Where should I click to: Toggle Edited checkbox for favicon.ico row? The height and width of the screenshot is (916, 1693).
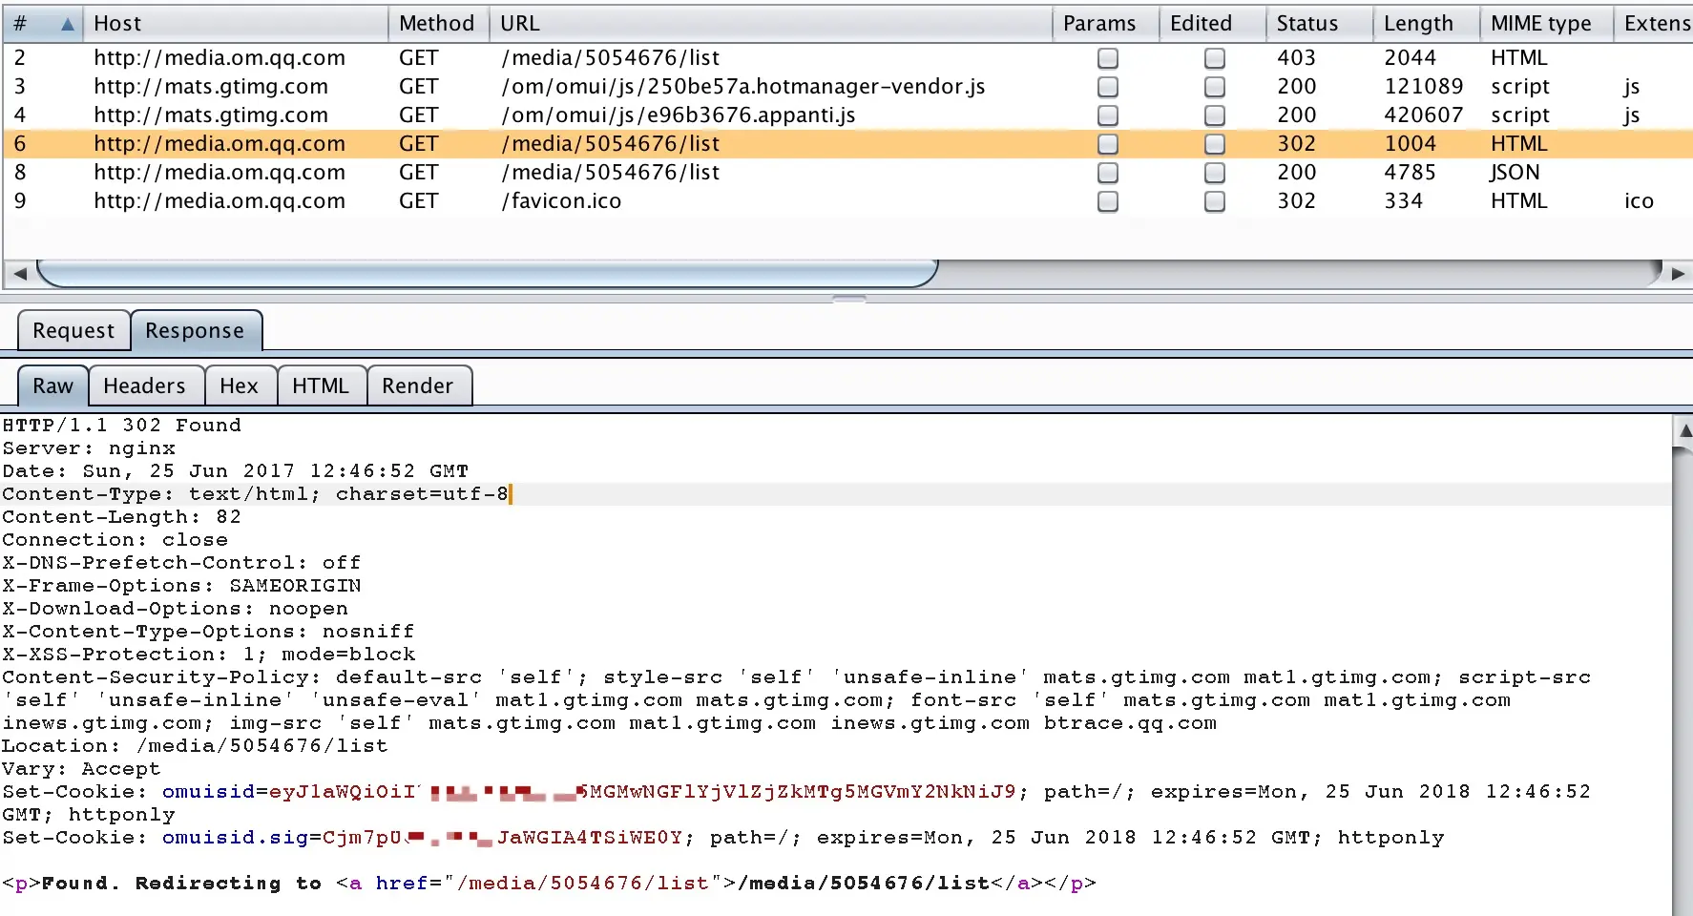(1215, 201)
